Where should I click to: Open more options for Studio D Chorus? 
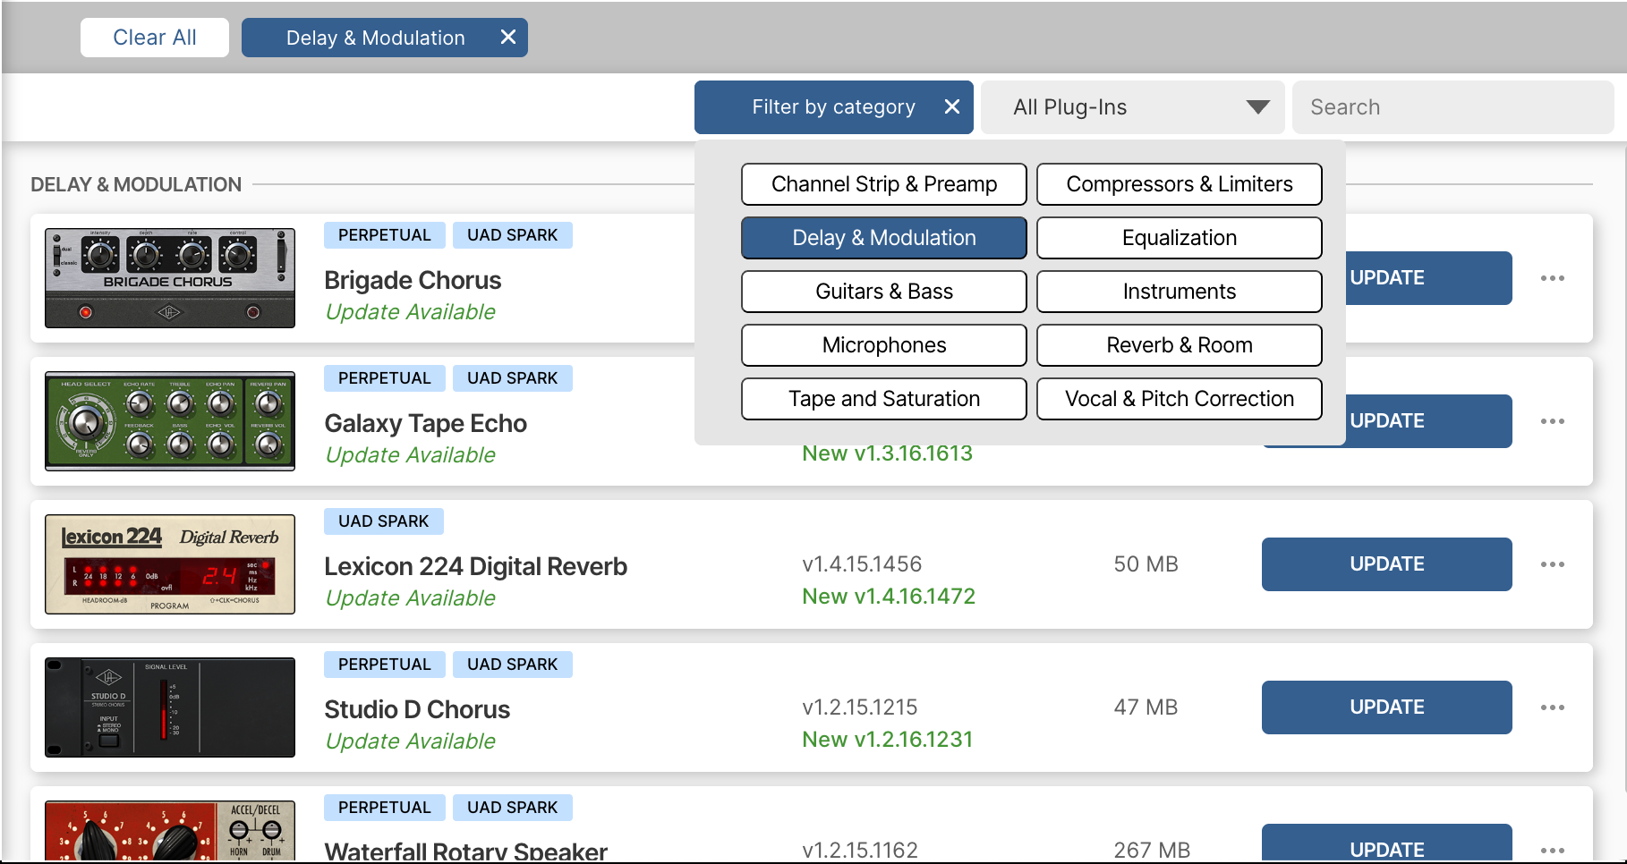pos(1554,707)
